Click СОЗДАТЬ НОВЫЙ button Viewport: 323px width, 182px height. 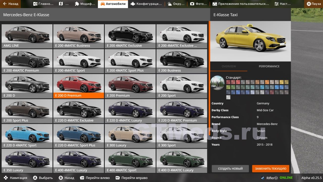click(230, 169)
